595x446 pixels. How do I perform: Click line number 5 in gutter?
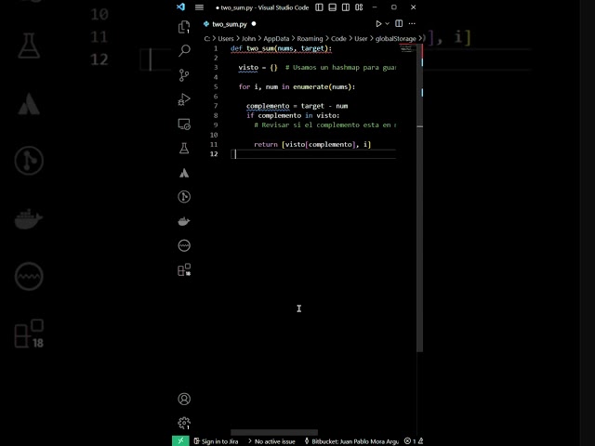216,86
